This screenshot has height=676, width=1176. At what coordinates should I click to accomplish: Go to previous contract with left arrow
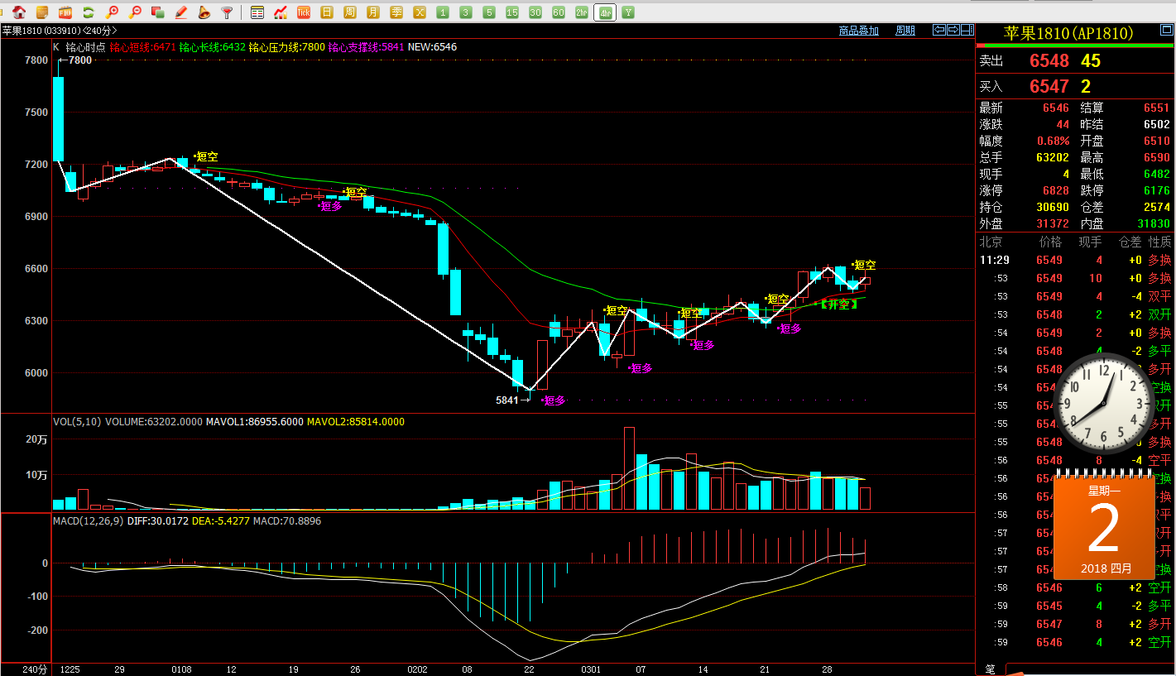(x=939, y=31)
